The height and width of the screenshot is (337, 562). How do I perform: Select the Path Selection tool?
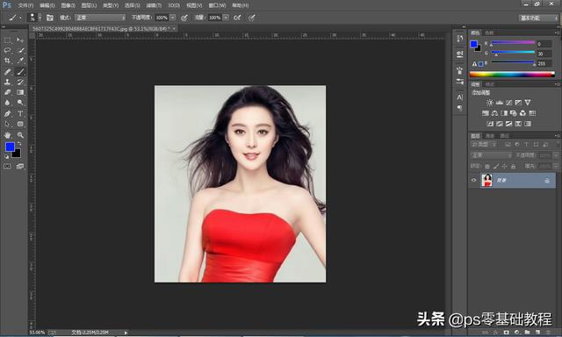pyautogui.click(x=8, y=125)
